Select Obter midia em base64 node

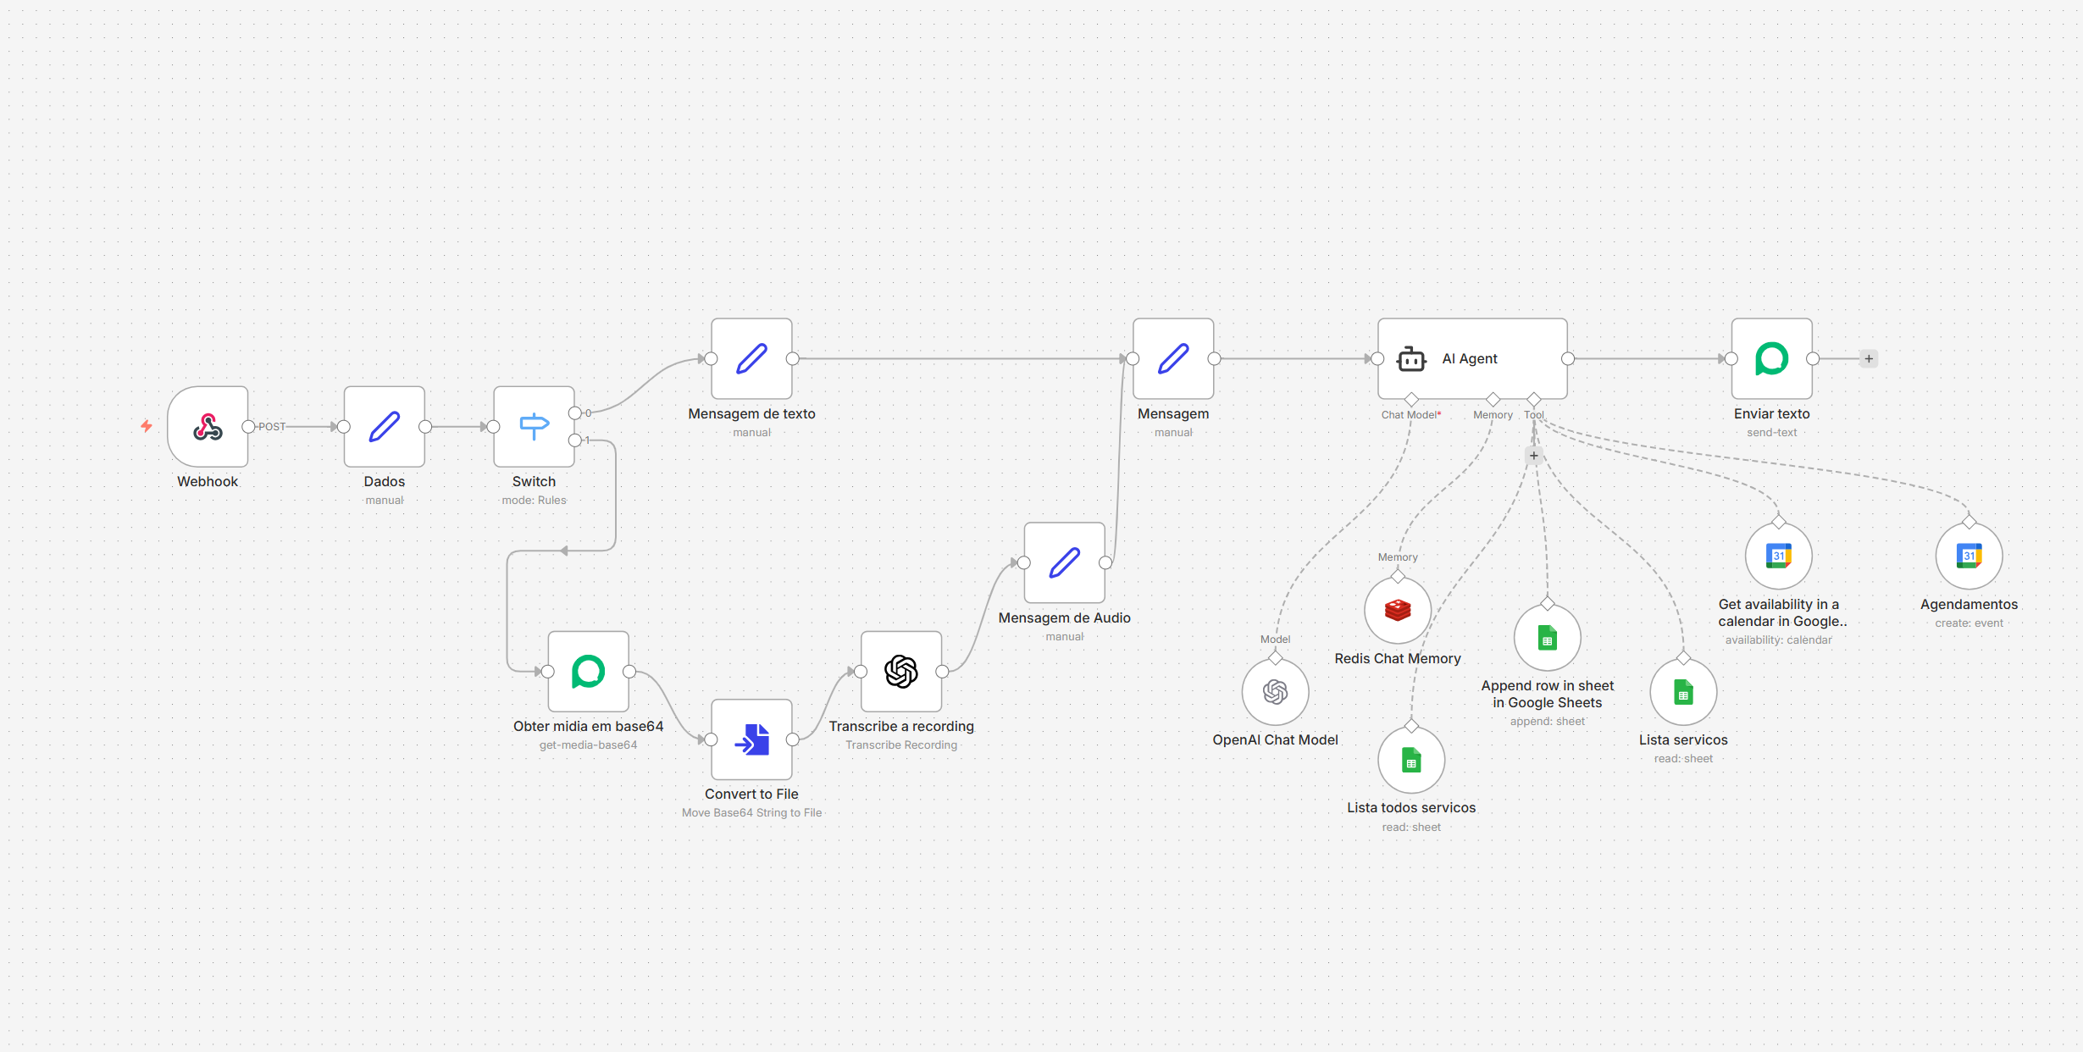[x=588, y=672]
